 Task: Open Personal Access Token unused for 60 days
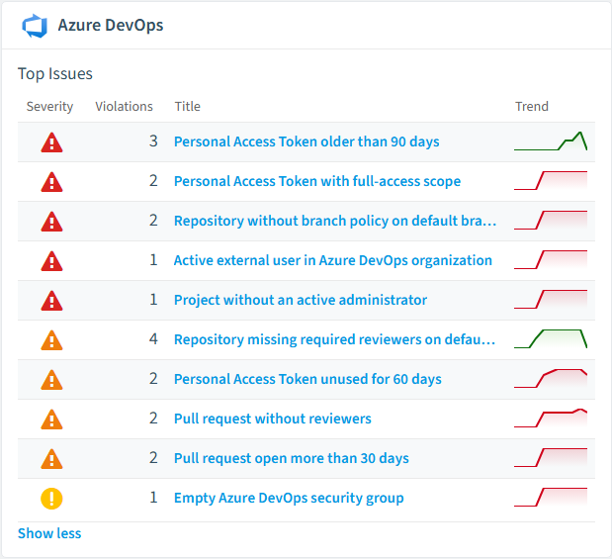pyautogui.click(x=307, y=379)
